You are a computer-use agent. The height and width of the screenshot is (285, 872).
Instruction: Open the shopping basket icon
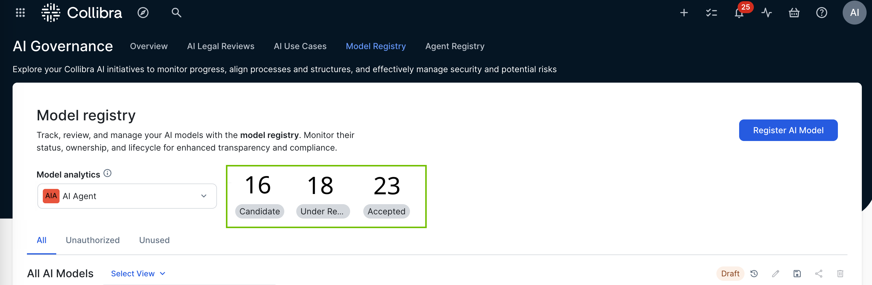pos(794,13)
